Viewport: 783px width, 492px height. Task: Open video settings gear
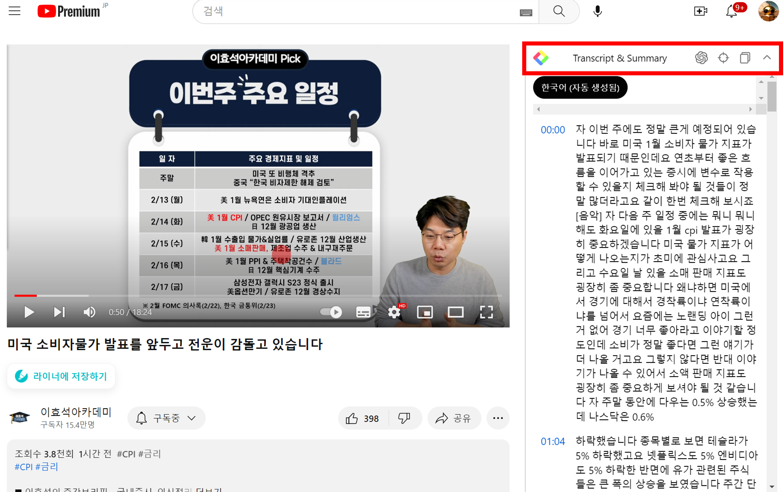(394, 312)
